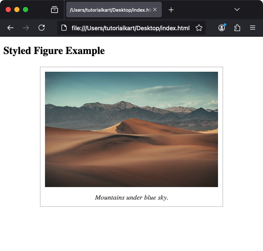This screenshot has width=263, height=251.
Task: Click the 'Styled Figure Example' heading
Action: 54,51
